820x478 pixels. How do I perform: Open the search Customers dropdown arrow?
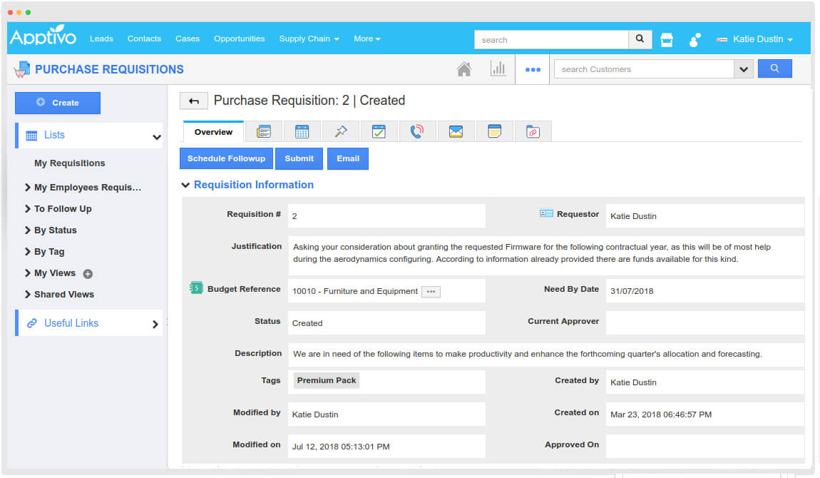(x=744, y=69)
